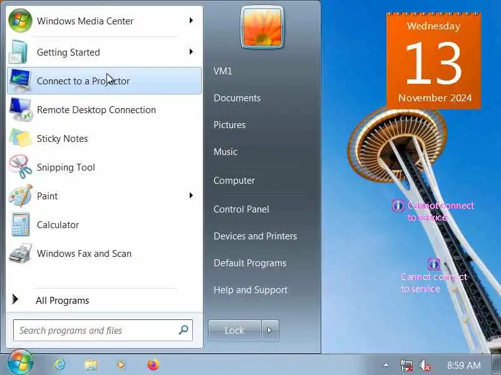Click upper Cannot connect info icon

(398, 206)
